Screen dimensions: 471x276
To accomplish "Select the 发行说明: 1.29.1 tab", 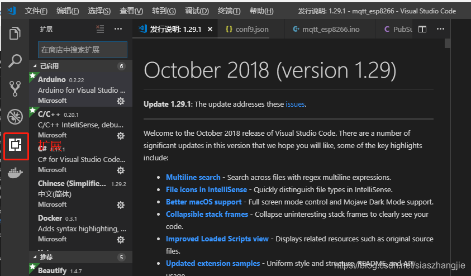I will [175, 29].
